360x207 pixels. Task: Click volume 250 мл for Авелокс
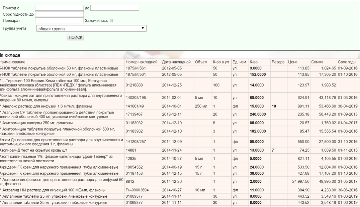pyautogui.click(x=201, y=106)
